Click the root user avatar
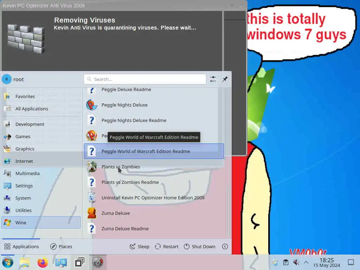The width and height of the screenshot is (360, 270). 7,79
